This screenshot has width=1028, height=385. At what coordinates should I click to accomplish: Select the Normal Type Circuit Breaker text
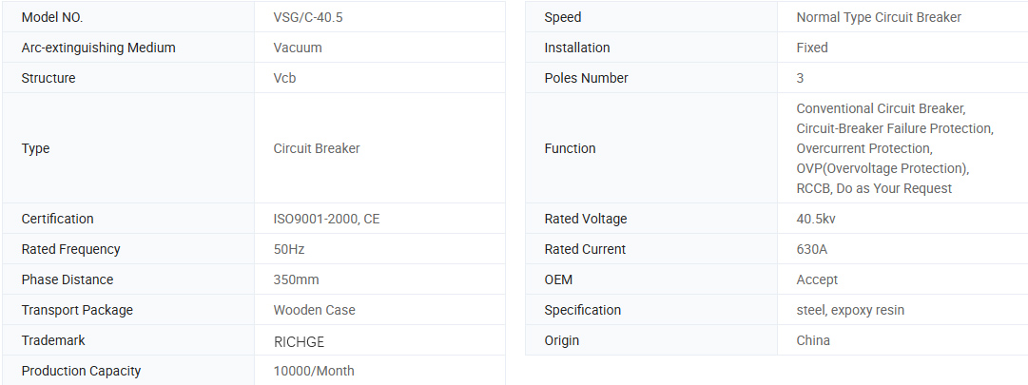click(x=879, y=17)
